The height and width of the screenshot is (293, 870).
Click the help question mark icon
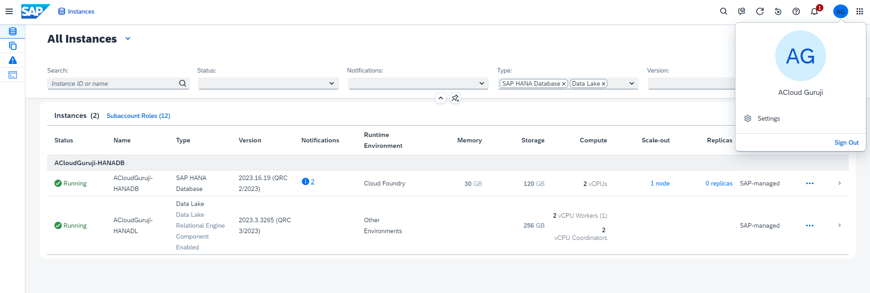pos(796,11)
